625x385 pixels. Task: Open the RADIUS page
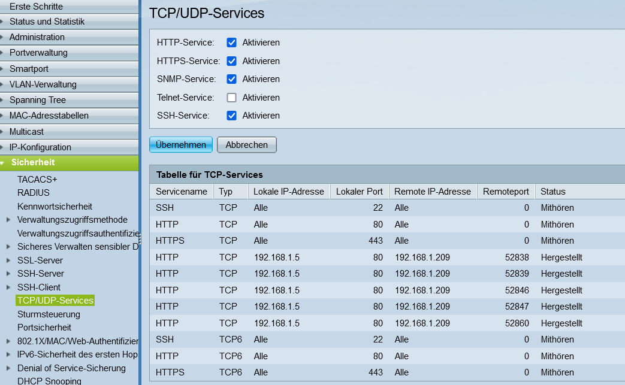pyautogui.click(x=34, y=193)
